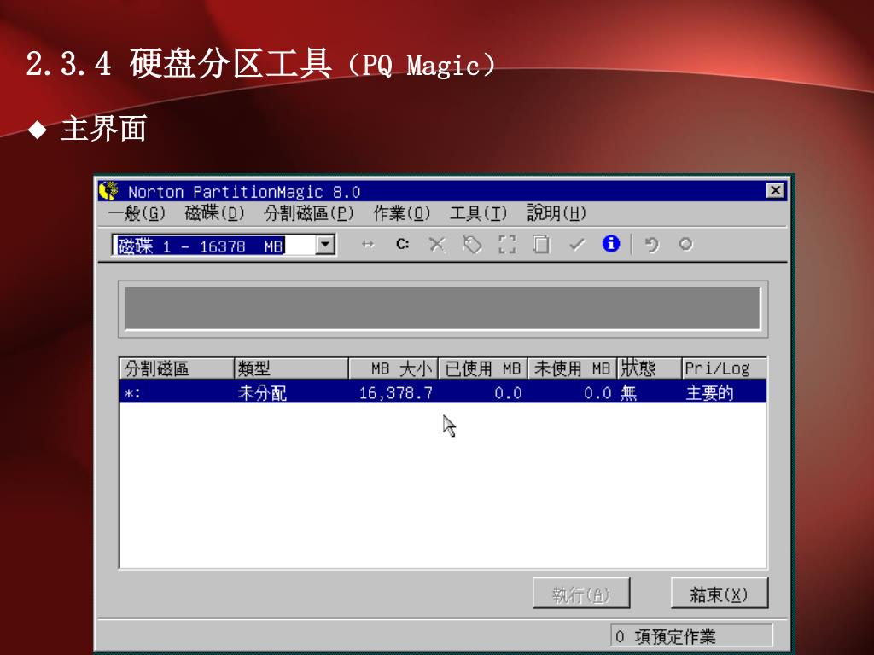Click the MB 大小 column header
The height and width of the screenshot is (655, 874).
393,368
